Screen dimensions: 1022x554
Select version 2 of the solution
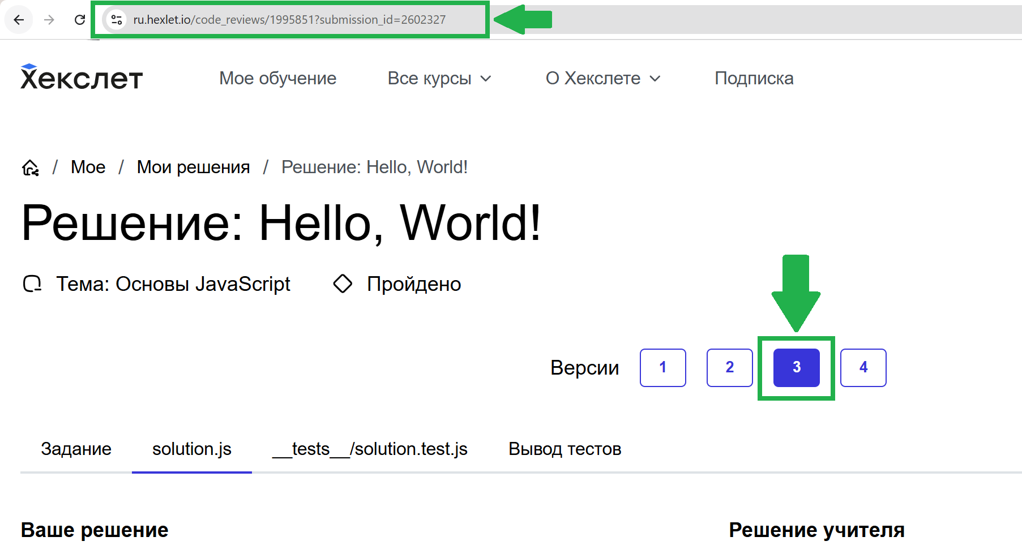(729, 367)
